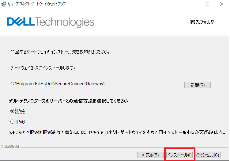230x161 pixels.
Task: Click the text ゲートウェイを次にインストールします:
Action: pyautogui.click(x=43, y=68)
